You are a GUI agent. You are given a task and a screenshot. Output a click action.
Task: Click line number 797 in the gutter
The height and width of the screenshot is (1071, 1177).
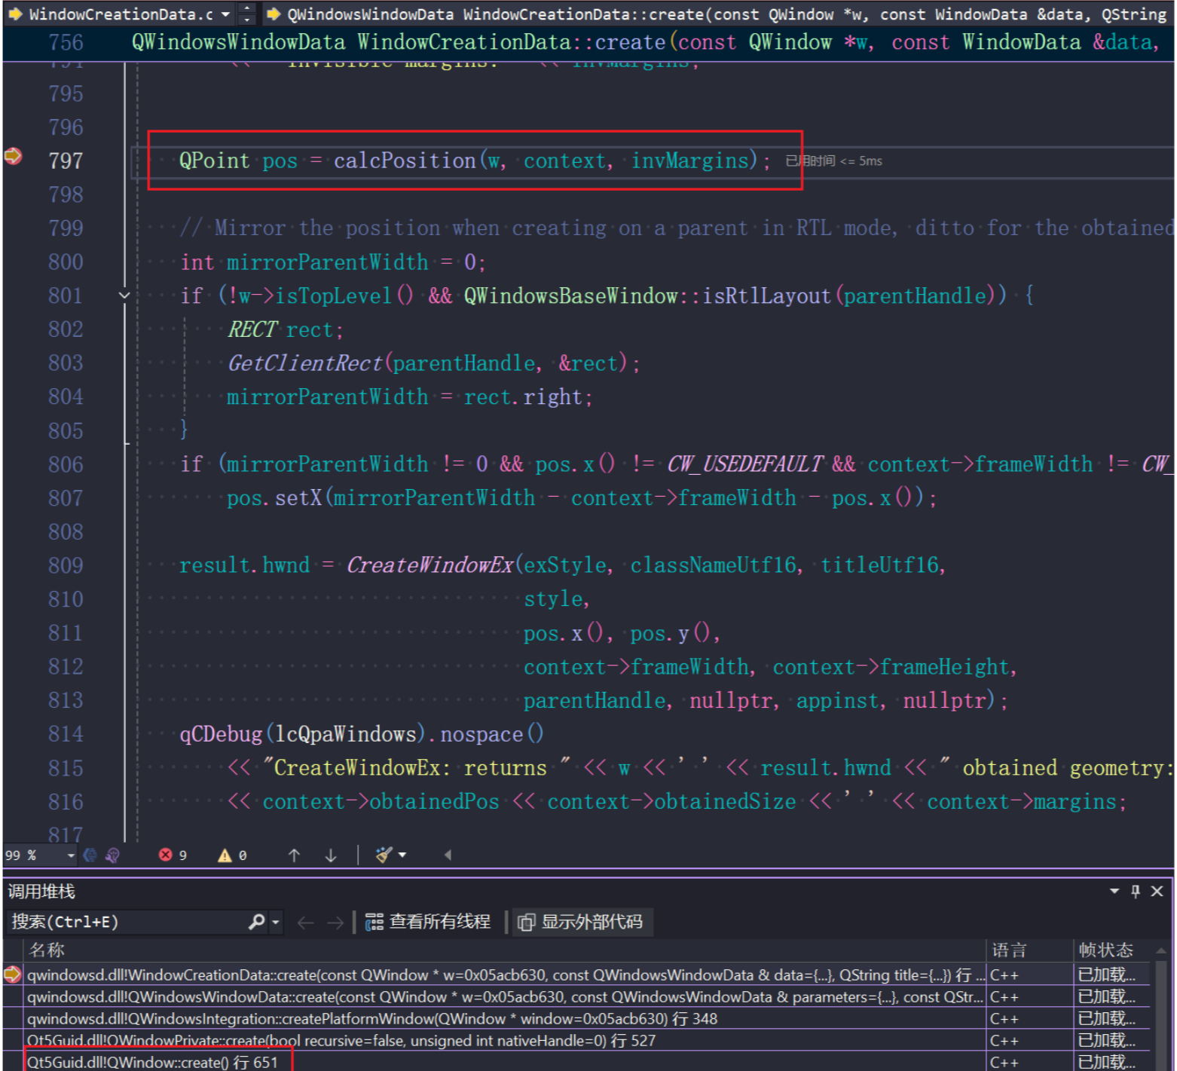click(x=66, y=161)
